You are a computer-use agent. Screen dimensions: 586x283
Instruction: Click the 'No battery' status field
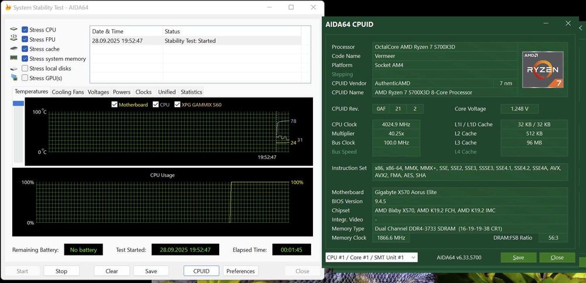(83, 250)
